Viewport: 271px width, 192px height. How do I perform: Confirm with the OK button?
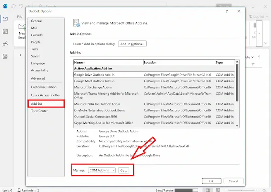(211, 181)
